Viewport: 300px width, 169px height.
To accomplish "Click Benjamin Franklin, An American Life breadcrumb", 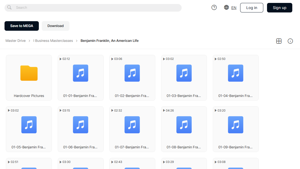I will (109, 41).
